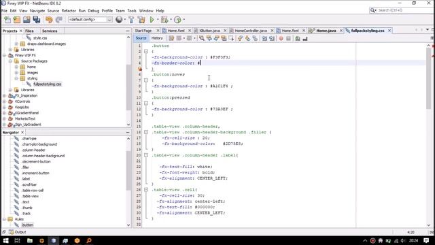Click the Previous Bookmark icon
Image resolution: width=435 pixels, height=245 pixels.
point(240,38)
